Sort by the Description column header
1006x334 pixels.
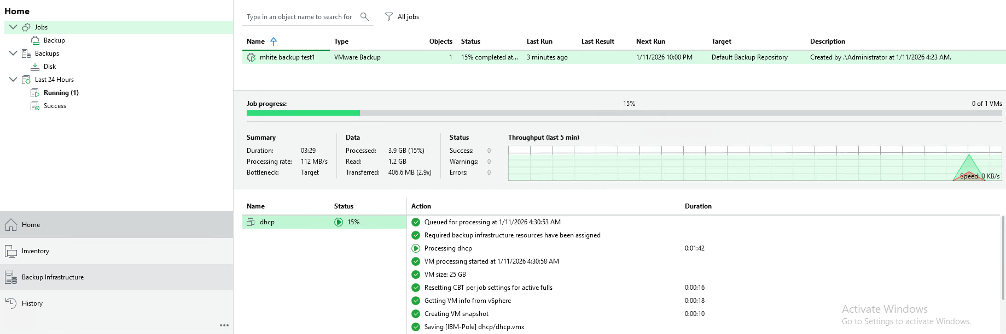pos(827,41)
